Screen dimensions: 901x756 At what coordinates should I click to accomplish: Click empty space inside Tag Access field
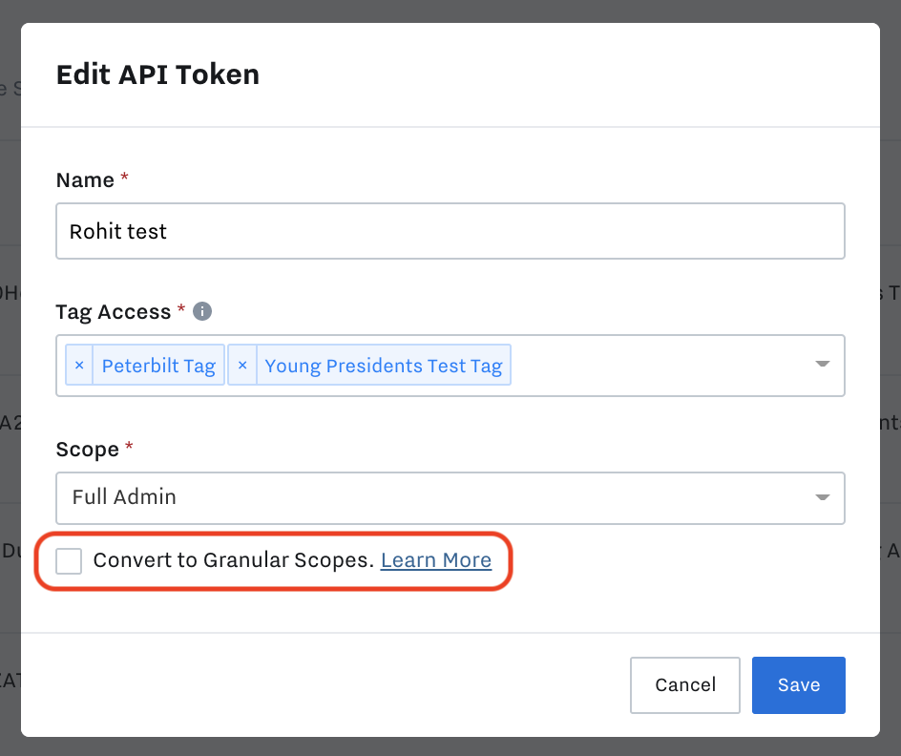659,366
